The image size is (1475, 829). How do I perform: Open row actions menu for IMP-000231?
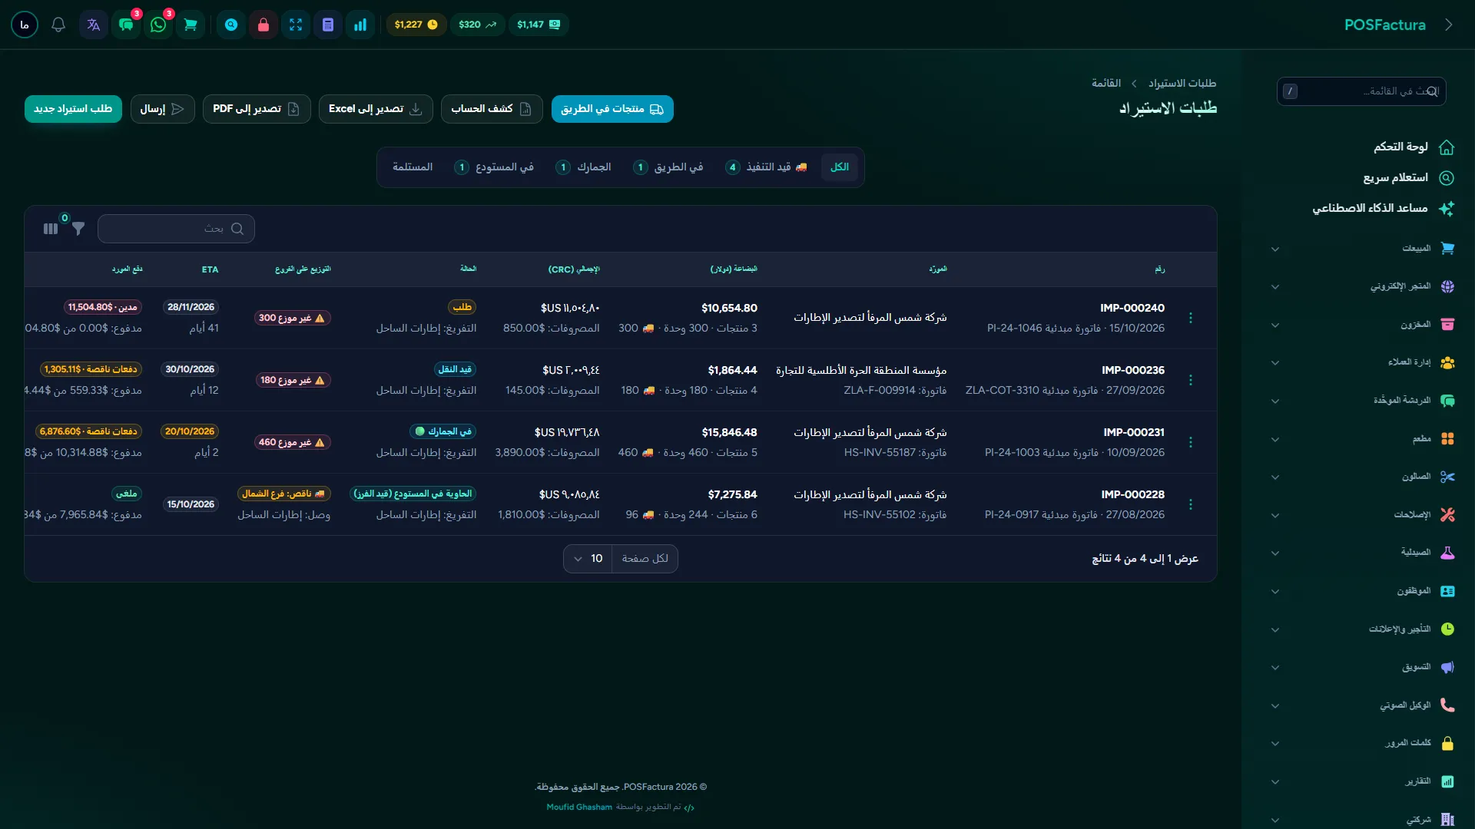tap(1191, 442)
